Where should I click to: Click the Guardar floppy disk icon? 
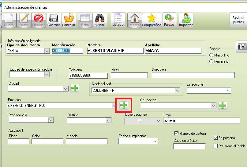tap(54, 18)
